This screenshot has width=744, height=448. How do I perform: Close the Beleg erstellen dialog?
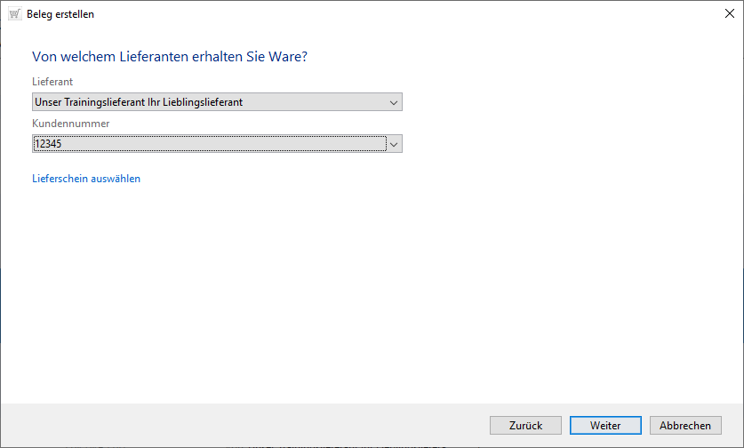tap(729, 14)
